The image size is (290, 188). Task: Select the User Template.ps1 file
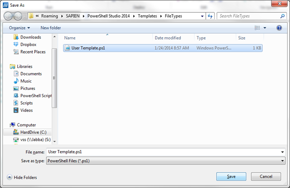click(x=163, y=48)
